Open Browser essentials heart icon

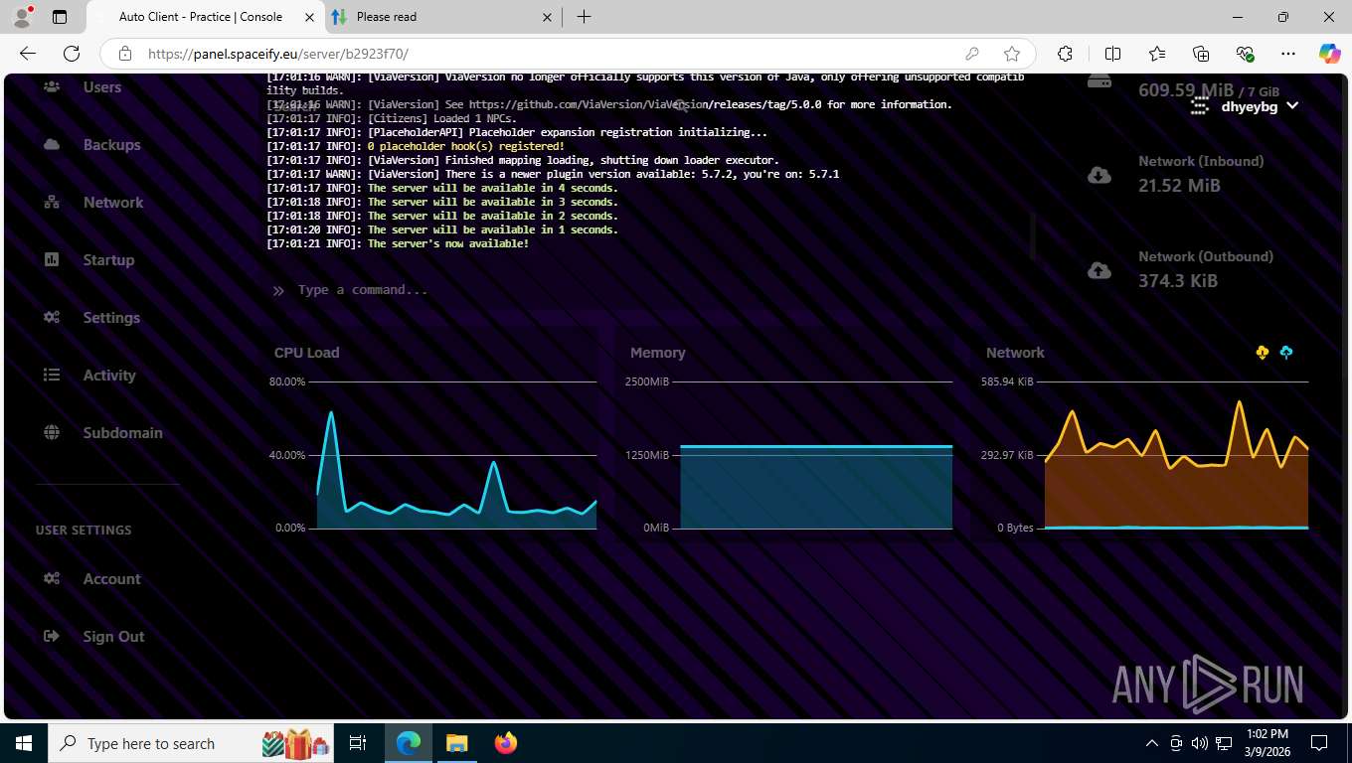pos(1245,54)
